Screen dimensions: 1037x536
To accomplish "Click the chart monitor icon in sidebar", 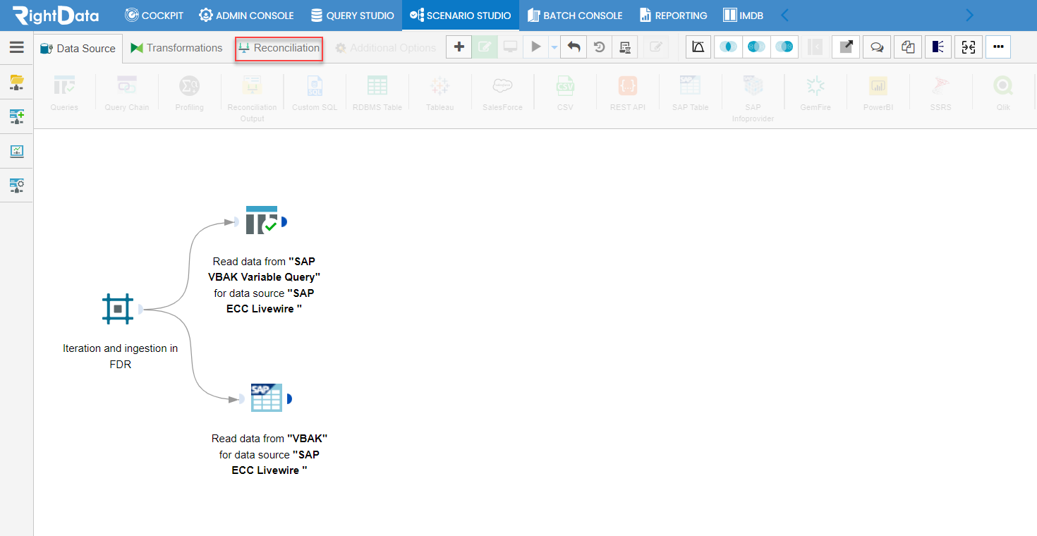I will pyautogui.click(x=17, y=151).
